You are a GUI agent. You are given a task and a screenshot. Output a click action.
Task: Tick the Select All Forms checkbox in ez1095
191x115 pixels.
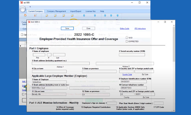coord(22,35)
